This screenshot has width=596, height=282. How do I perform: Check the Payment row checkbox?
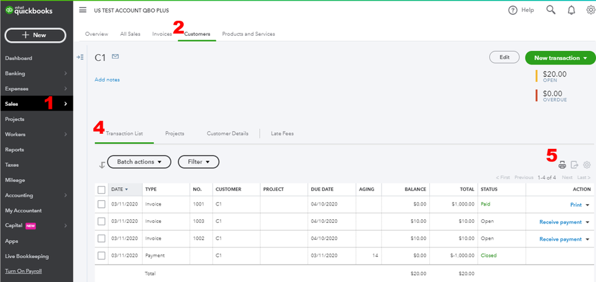pyautogui.click(x=102, y=255)
